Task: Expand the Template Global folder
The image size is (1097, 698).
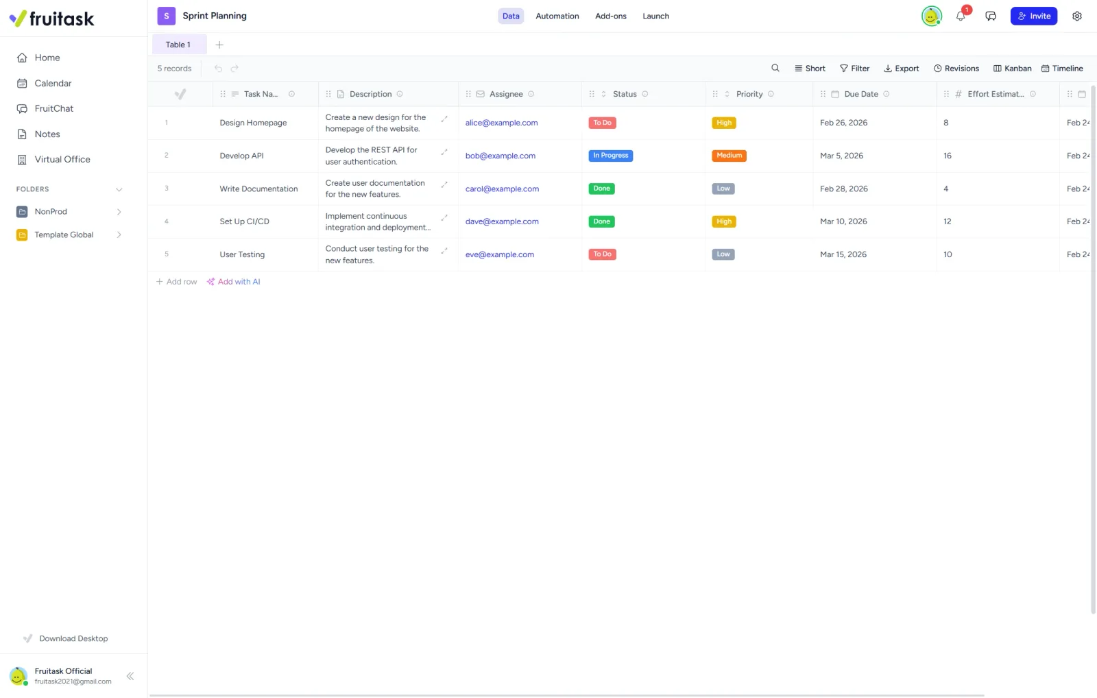Action: tap(119, 234)
